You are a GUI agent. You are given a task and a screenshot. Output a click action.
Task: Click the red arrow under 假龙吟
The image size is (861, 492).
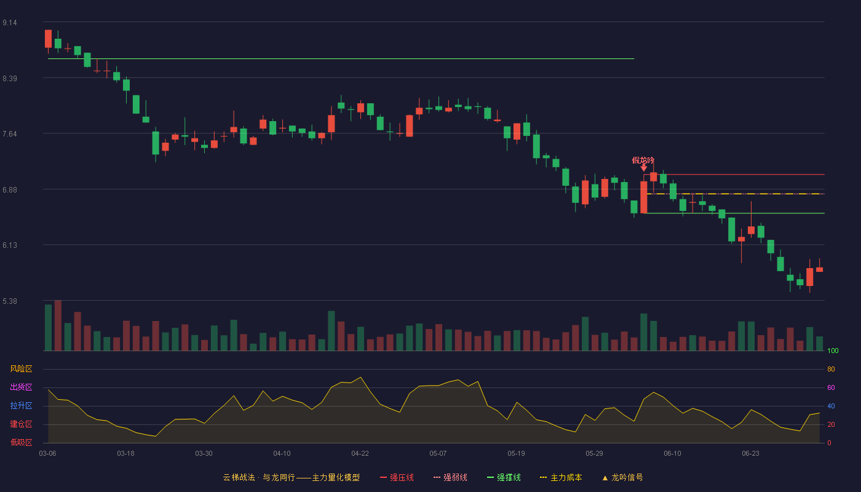pyautogui.click(x=643, y=168)
